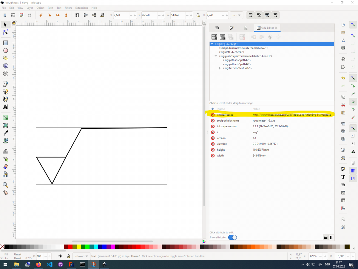Click the new attribute plus button

coord(213,109)
